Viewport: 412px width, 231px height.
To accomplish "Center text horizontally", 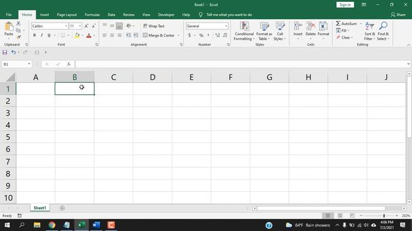I will pyautogui.click(x=112, y=35).
